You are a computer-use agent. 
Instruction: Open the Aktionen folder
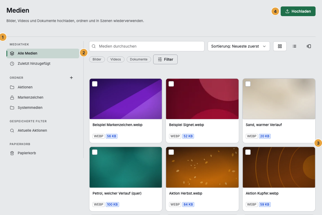coord(43,87)
